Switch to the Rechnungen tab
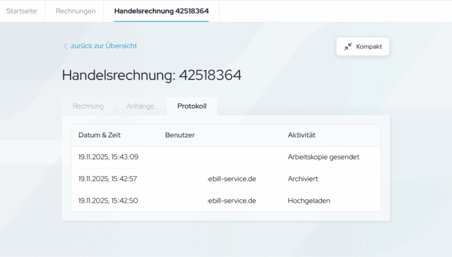 coord(75,11)
